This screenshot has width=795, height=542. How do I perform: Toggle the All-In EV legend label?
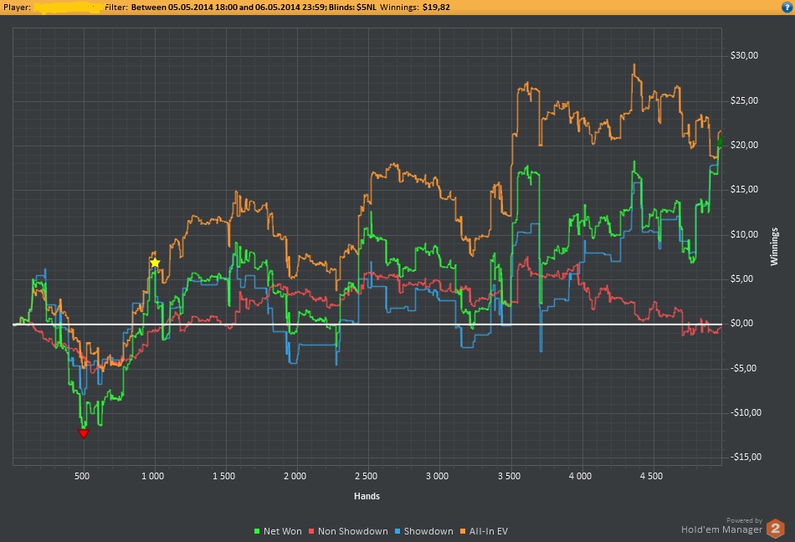pyautogui.click(x=490, y=531)
